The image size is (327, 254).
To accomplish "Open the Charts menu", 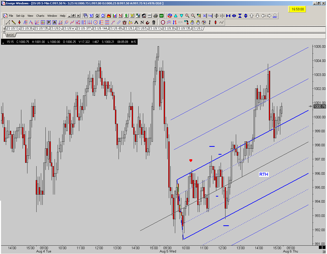I will (40, 16).
